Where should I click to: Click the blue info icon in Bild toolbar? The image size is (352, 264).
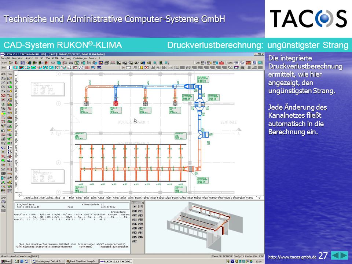[x=10, y=67]
